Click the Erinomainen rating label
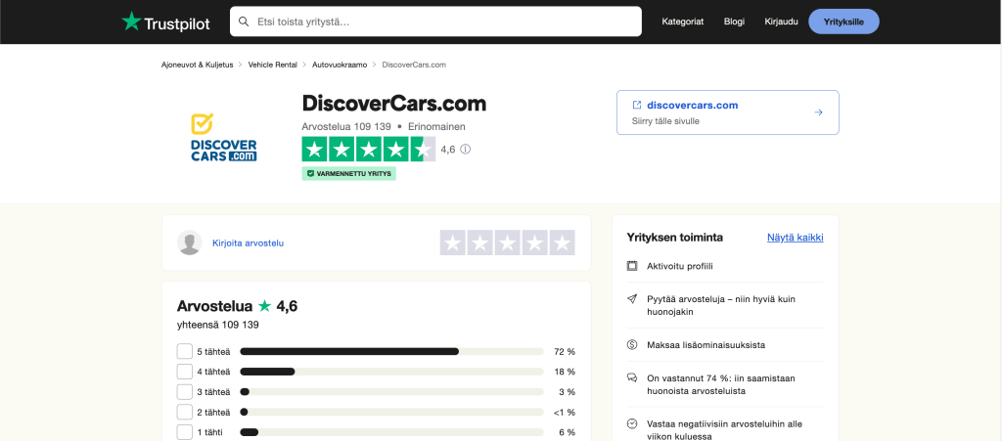Screen dimensions: 1002x441 pos(436,126)
